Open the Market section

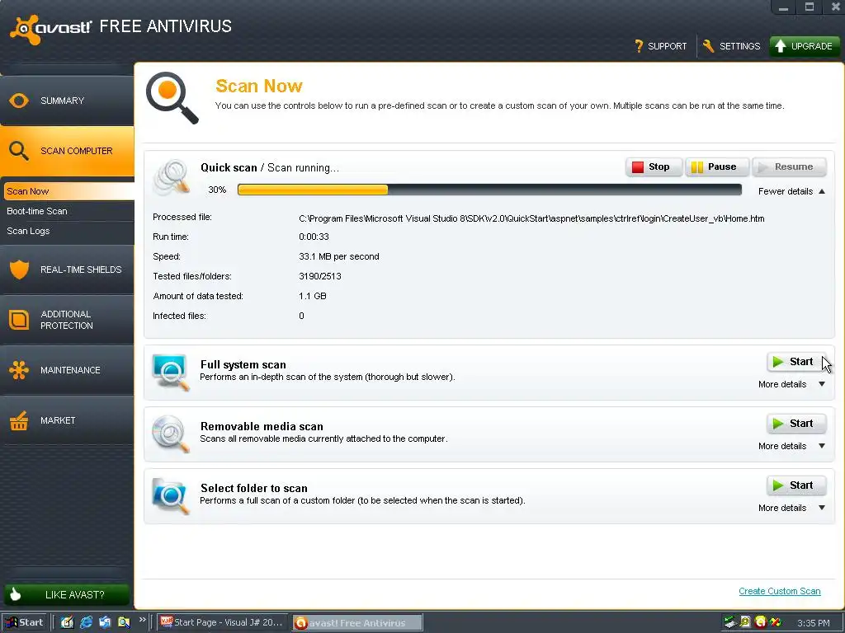(67, 420)
